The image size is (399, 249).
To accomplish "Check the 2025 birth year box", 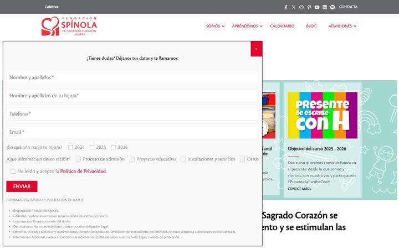I will [92, 147].
